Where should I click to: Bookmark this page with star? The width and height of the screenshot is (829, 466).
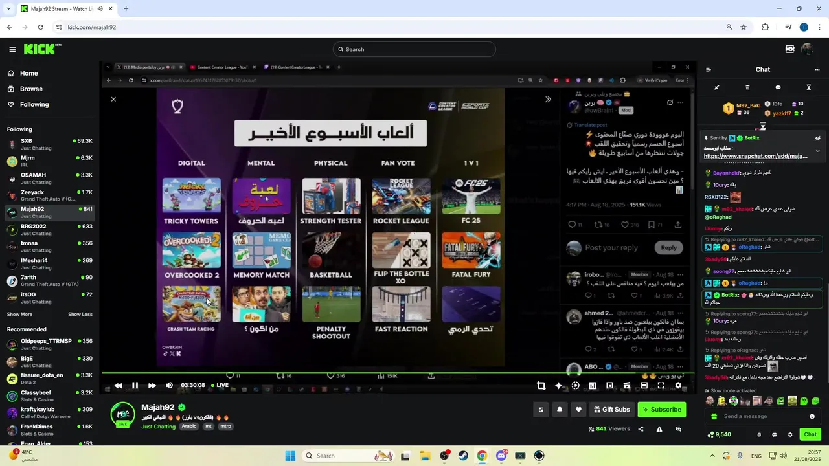[744, 27]
